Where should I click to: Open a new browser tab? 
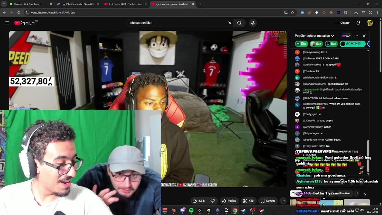(x=200, y=4)
